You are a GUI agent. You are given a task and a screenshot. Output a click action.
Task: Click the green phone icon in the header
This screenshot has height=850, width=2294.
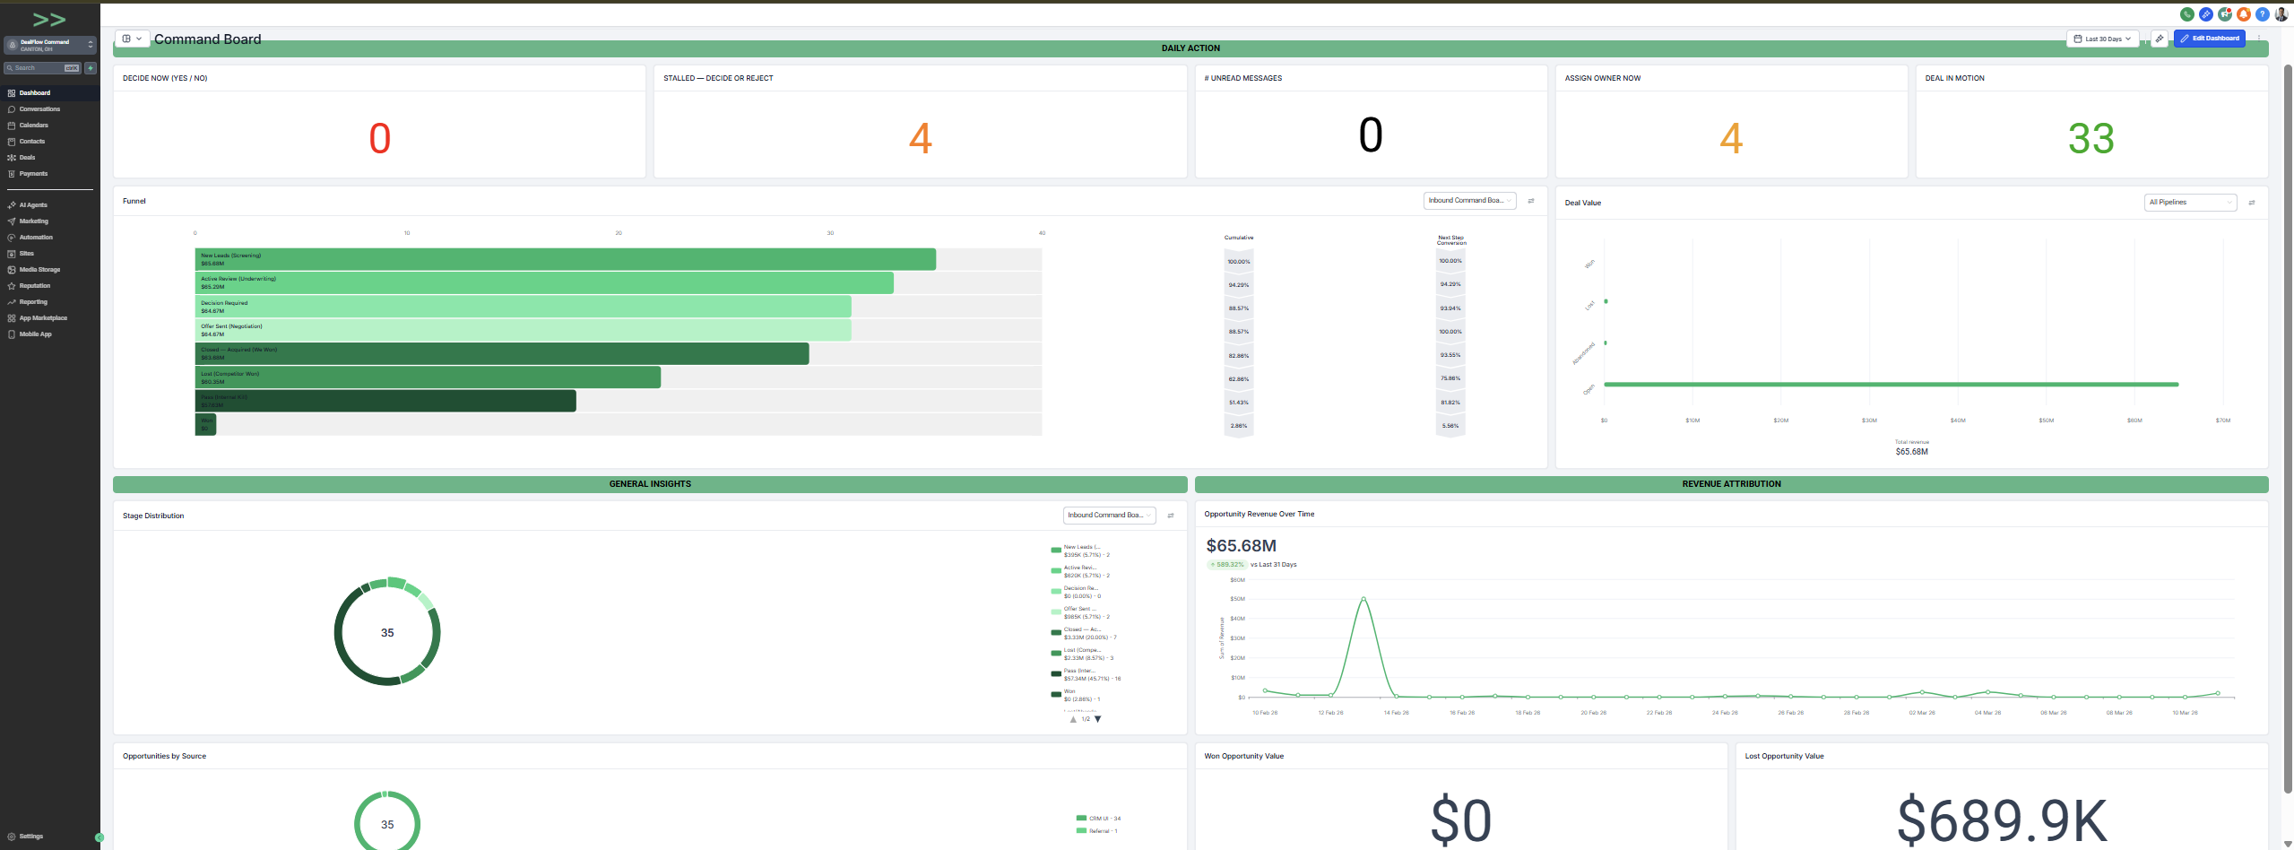[2186, 13]
